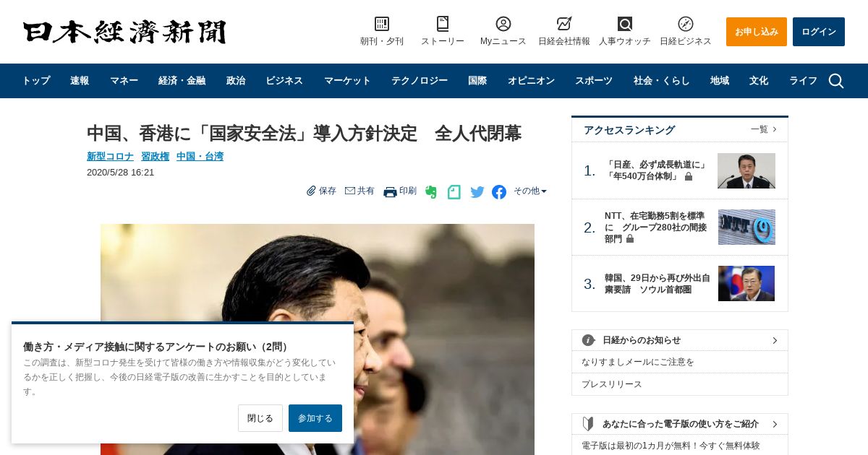This screenshot has height=455, width=868.
Task: Open the プレスリリース link
Action: pos(612,384)
